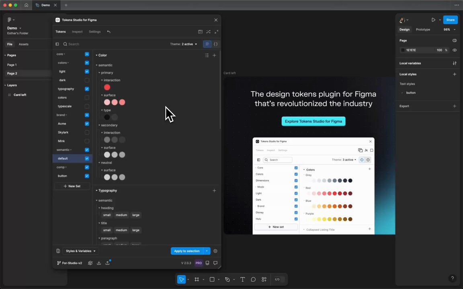Open the Prototype tab
Viewport: 463px width, 289px height.
(423, 29)
